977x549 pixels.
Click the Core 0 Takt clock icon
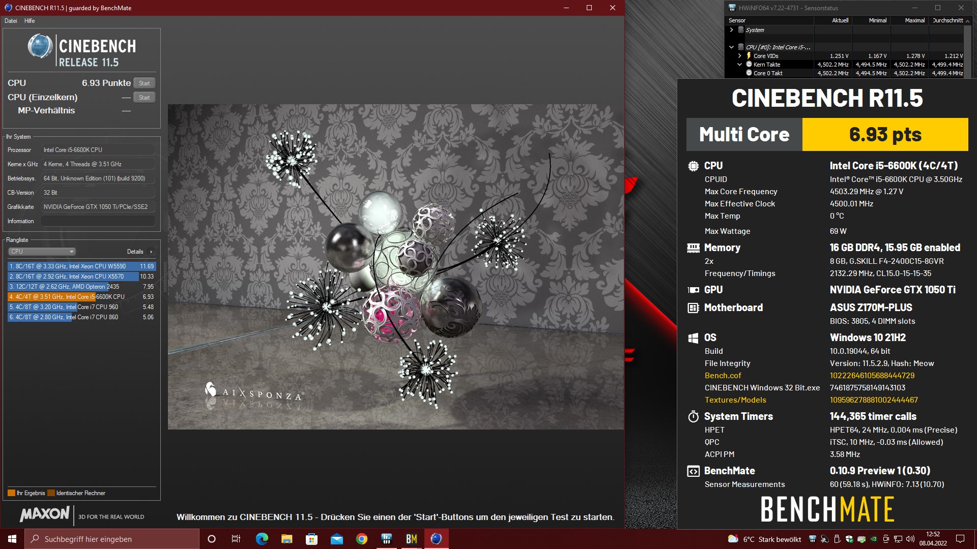pos(749,73)
